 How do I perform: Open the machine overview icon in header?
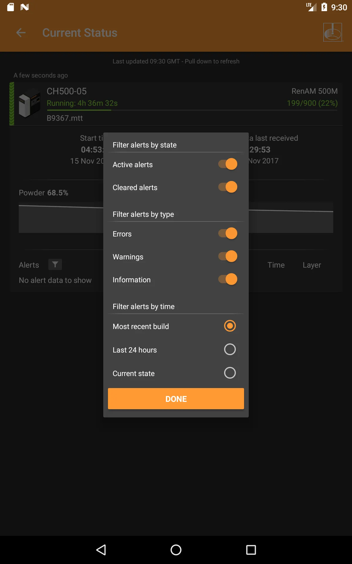point(333,32)
